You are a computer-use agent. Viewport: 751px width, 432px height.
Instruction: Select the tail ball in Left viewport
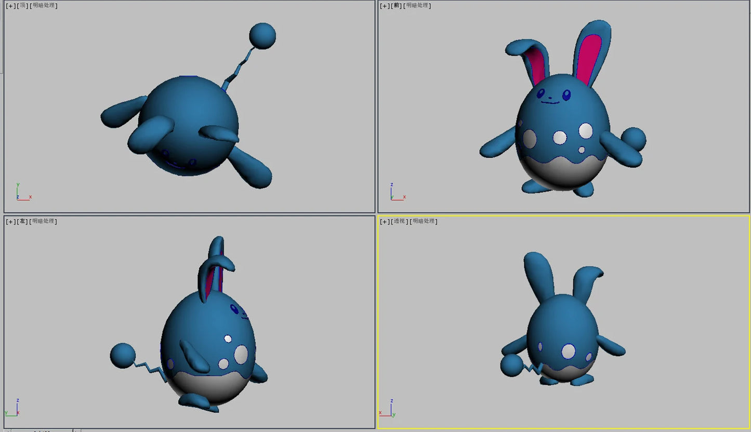click(x=123, y=356)
